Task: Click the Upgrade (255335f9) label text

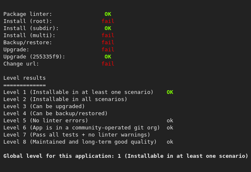Action: tap(34, 57)
